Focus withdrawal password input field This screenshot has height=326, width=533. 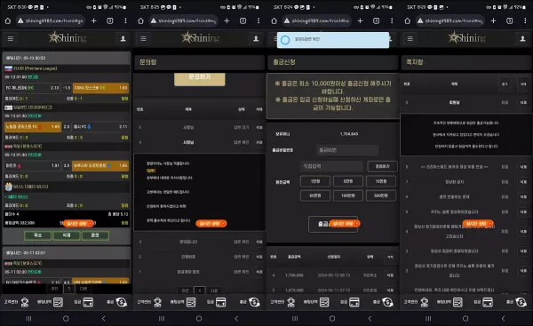pos(347,150)
